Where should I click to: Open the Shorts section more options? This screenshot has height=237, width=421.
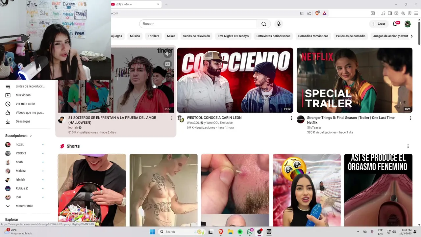pos(408,146)
